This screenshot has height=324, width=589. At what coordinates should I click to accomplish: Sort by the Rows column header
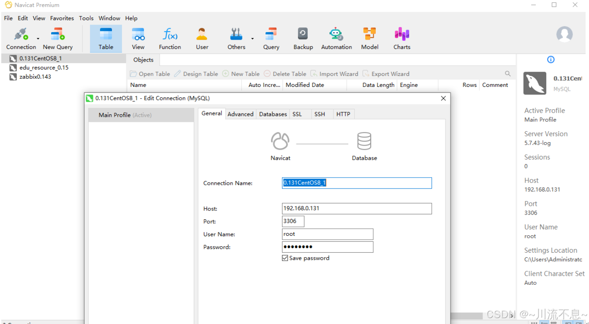459,85
